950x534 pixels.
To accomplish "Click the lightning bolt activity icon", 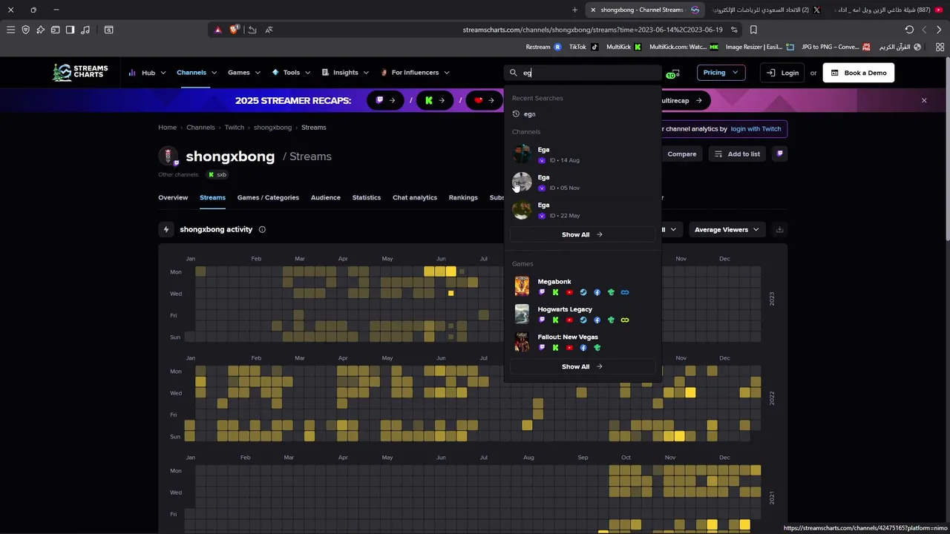I will (x=166, y=229).
